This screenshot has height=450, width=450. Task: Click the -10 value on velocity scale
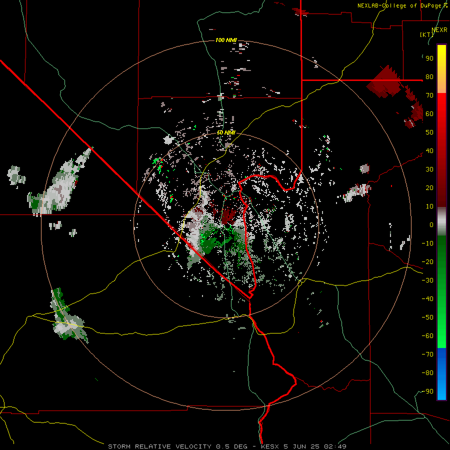click(x=427, y=243)
